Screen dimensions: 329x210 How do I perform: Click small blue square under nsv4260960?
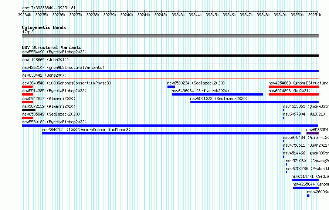click(308, 196)
